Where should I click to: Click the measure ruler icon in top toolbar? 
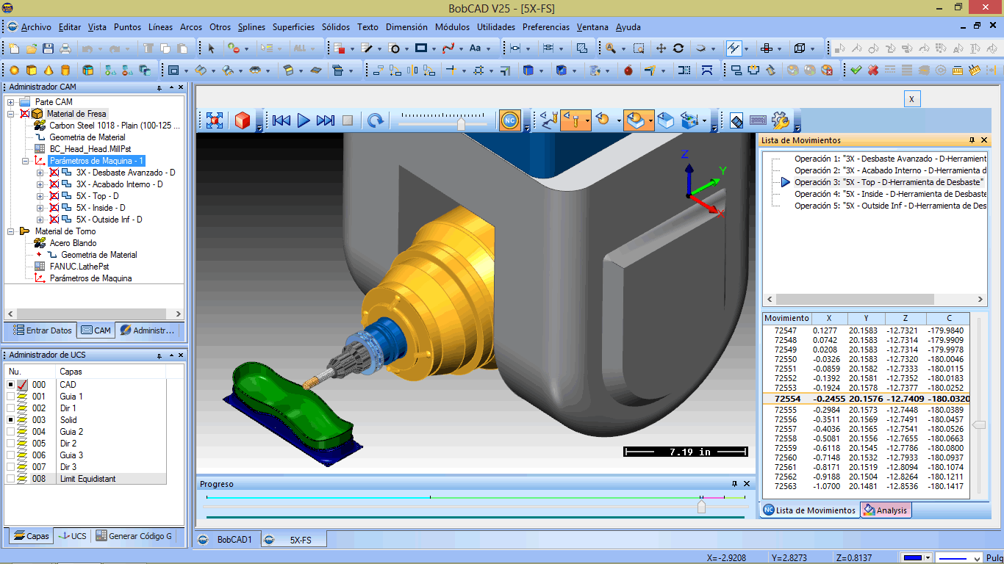tap(957, 70)
